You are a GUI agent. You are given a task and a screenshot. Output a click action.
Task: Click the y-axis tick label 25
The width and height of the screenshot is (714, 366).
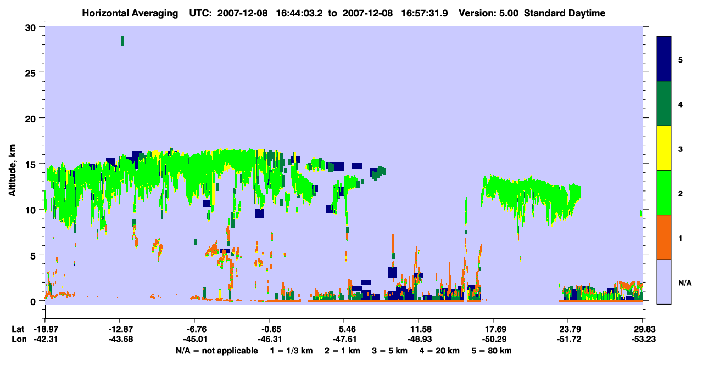coord(32,73)
